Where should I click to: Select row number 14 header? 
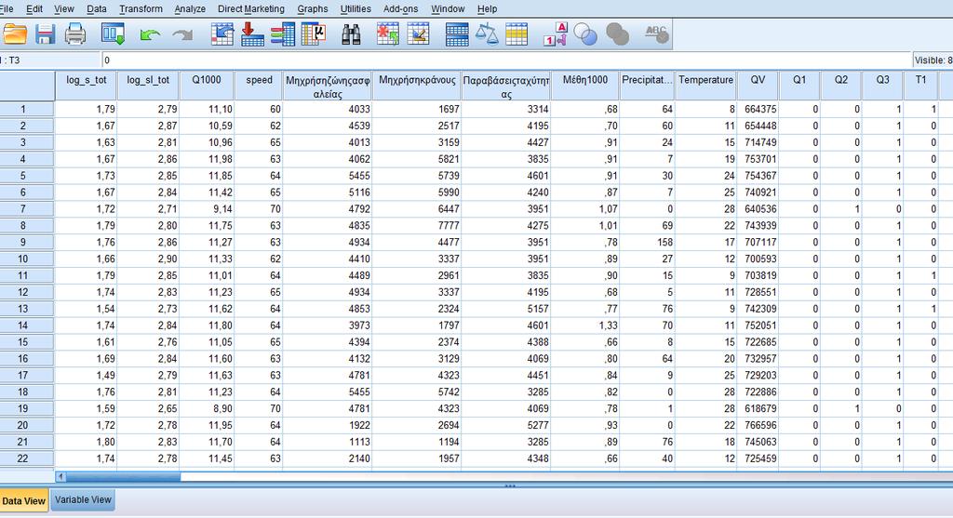pos(27,325)
